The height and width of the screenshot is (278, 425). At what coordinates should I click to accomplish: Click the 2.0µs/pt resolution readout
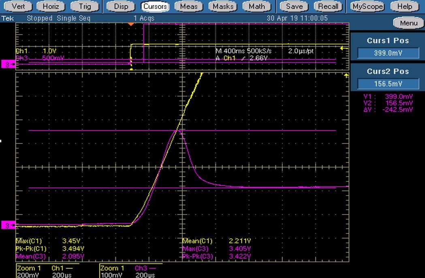(x=301, y=51)
